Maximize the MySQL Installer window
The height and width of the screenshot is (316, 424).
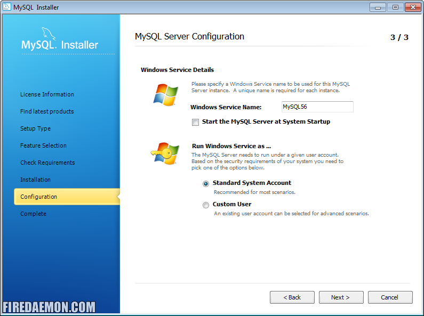[395, 7]
